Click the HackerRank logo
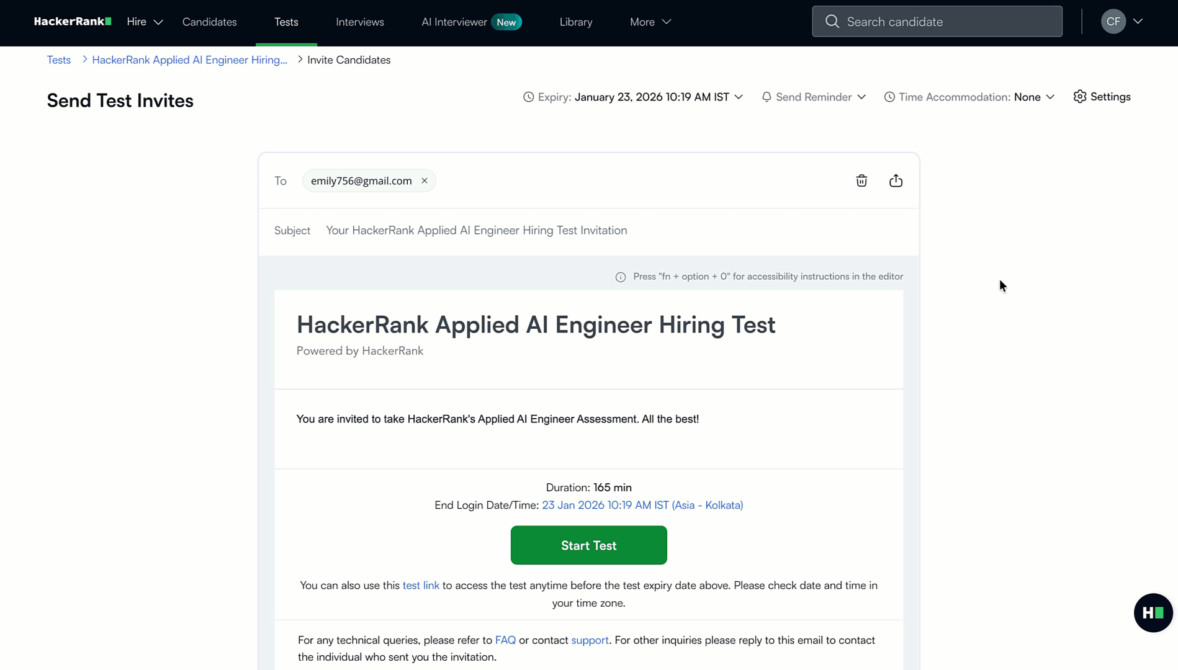 [73, 22]
